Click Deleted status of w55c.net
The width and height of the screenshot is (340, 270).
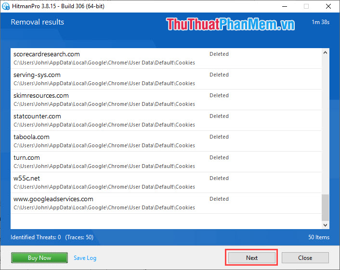pyautogui.click(x=219, y=178)
